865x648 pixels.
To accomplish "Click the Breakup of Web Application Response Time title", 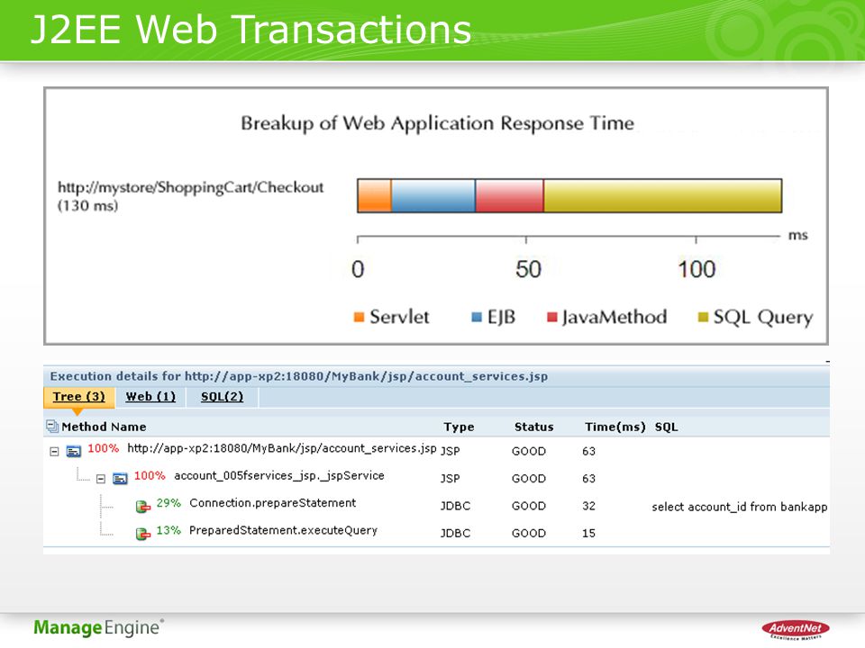I will [438, 123].
